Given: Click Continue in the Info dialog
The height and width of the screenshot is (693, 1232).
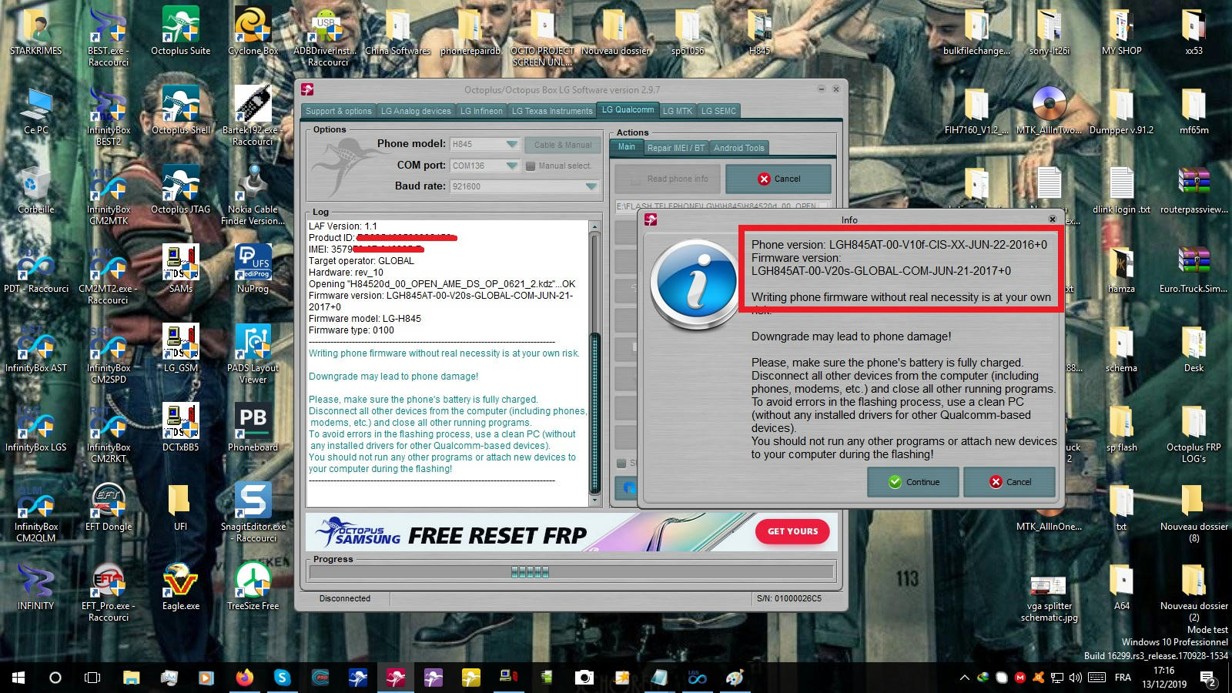Looking at the screenshot, I should (x=913, y=482).
